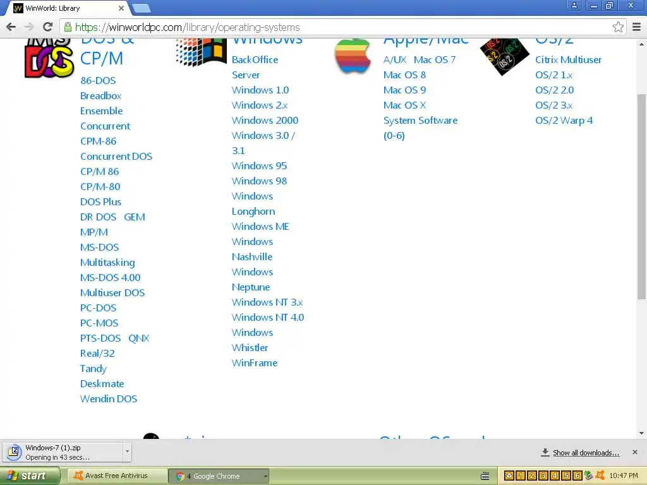Open the Citrix Multiuser link

[x=568, y=60]
